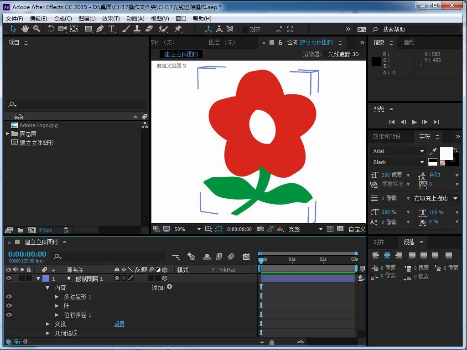The width and height of the screenshot is (467, 350).
Task: Select the Brush tool
Action: pyautogui.click(x=126, y=29)
